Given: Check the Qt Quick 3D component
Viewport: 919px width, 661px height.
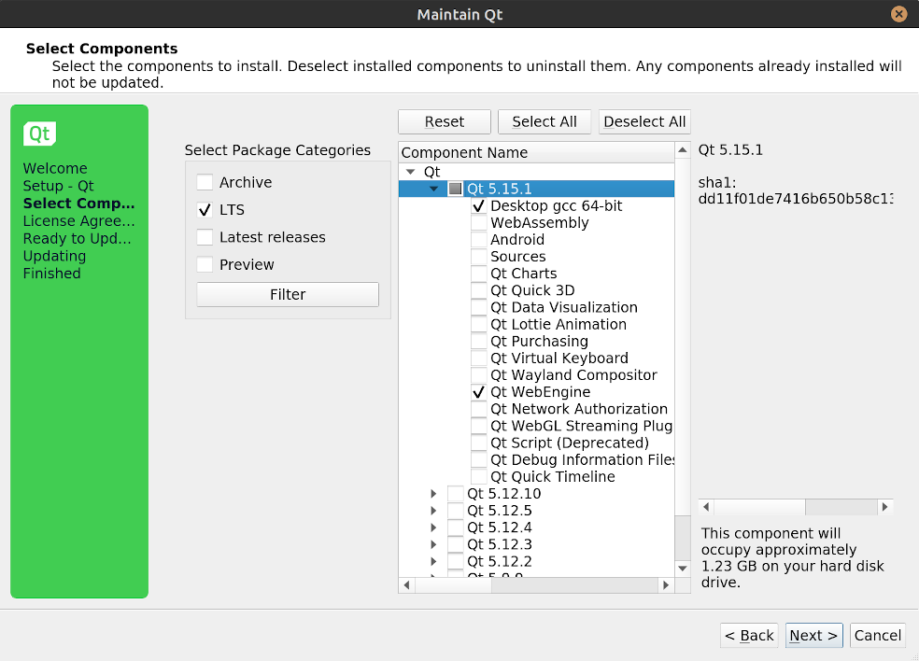Looking at the screenshot, I should tap(479, 290).
